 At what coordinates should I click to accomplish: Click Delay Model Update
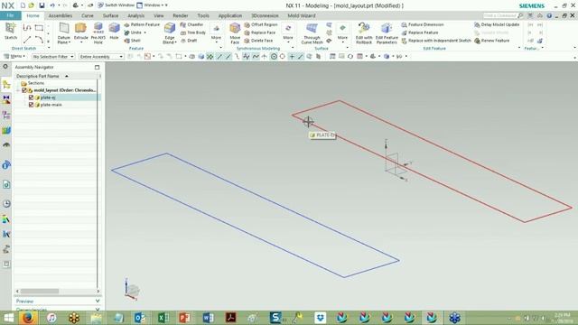497,24
